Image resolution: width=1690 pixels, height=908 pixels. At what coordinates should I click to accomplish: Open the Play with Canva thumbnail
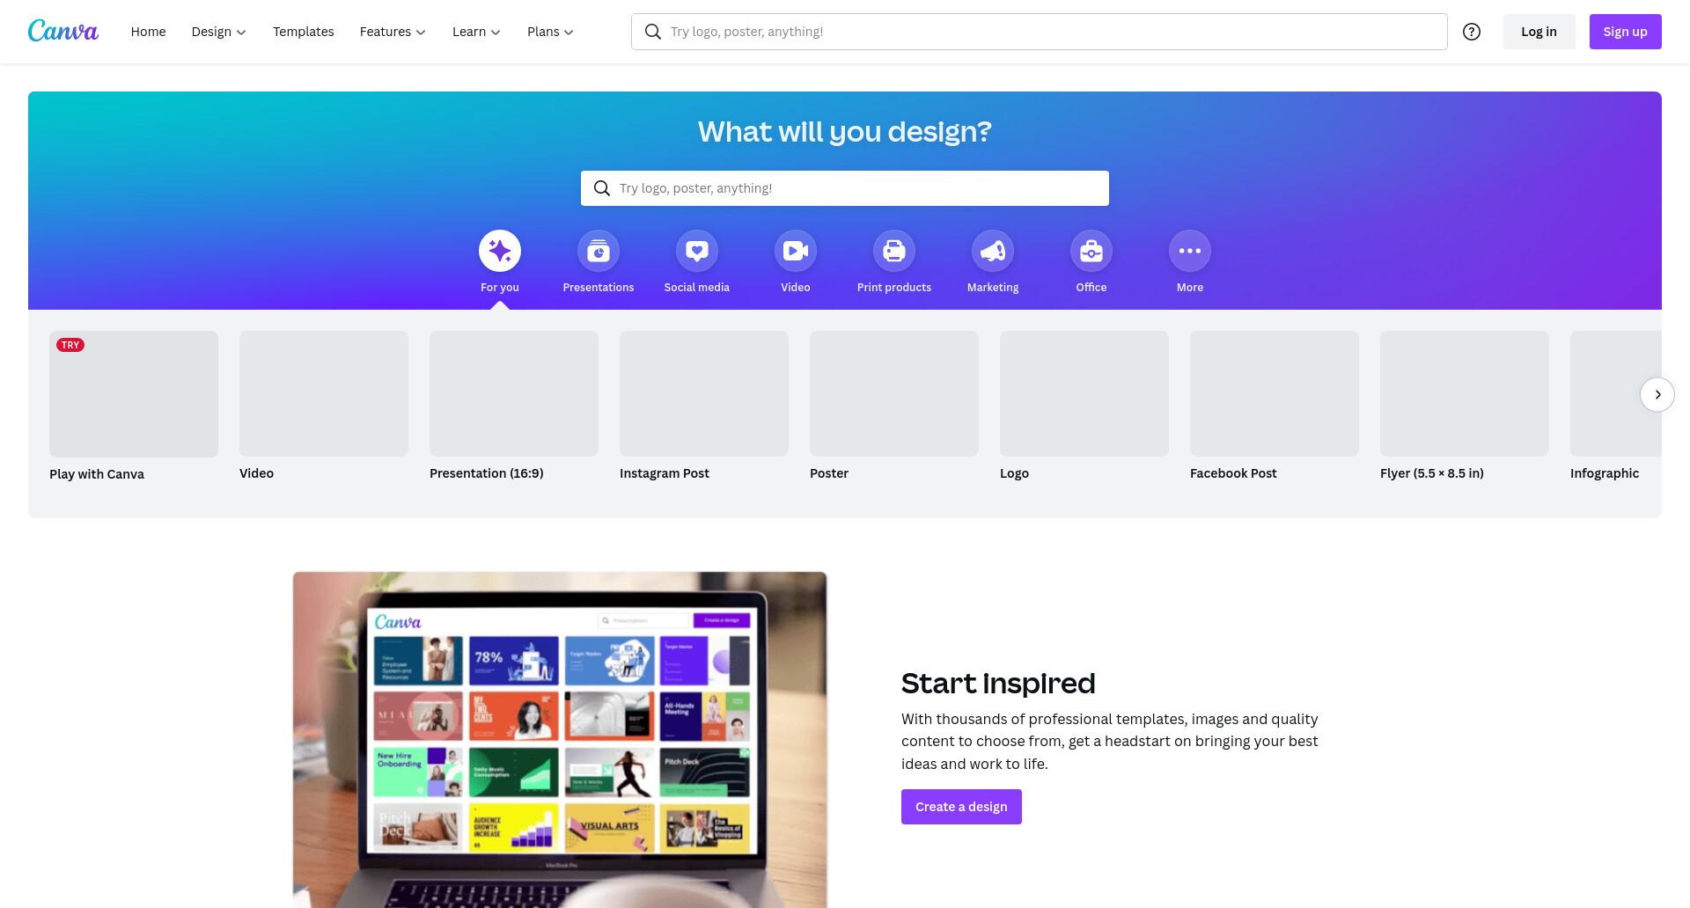click(134, 394)
